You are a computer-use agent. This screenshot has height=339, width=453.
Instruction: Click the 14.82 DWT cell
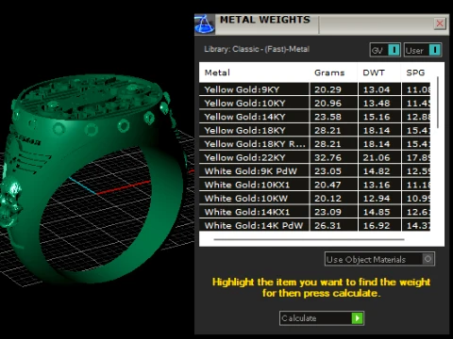379,171
